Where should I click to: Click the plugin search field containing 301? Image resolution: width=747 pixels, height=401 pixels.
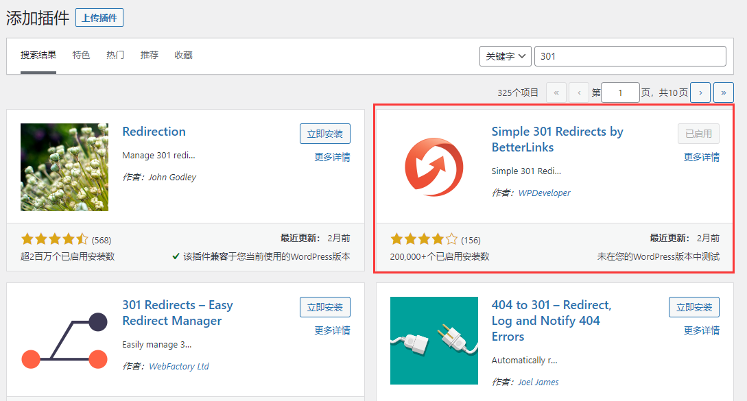tap(630, 56)
